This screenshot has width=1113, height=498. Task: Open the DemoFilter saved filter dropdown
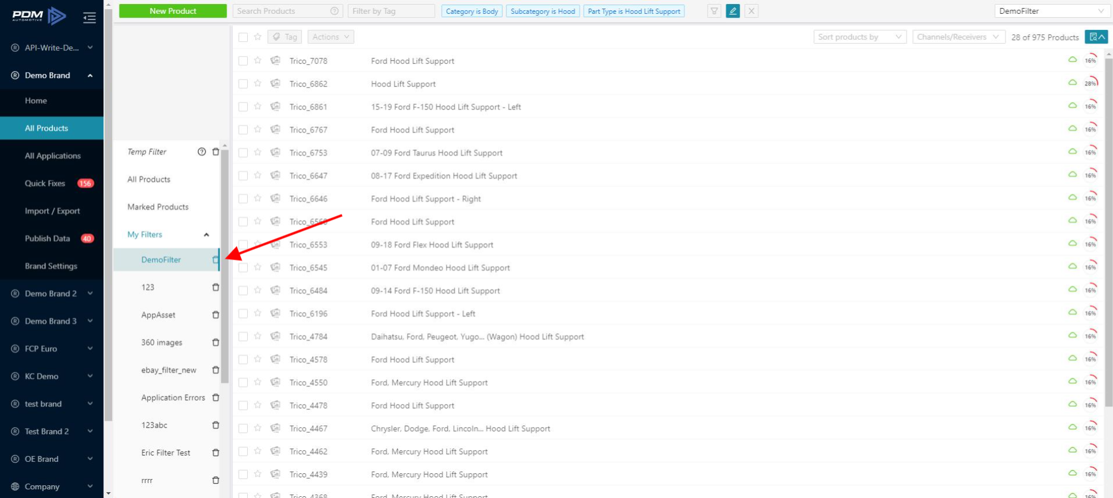(x=1051, y=11)
